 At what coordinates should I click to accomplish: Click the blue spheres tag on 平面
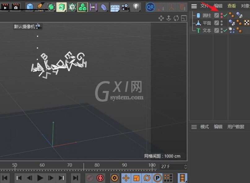tap(232, 23)
